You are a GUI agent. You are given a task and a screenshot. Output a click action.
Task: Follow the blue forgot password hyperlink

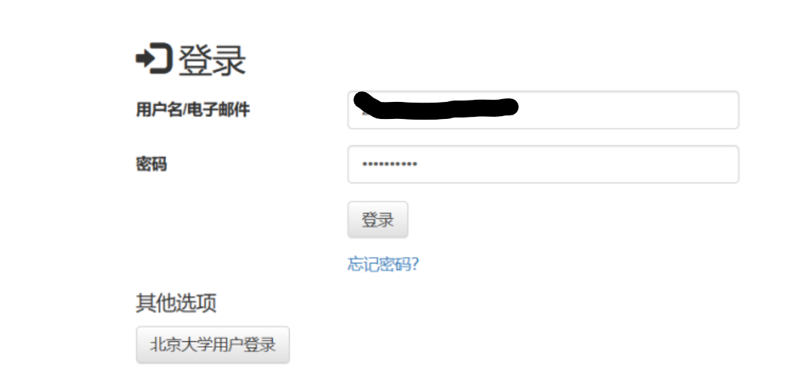point(383,264)
